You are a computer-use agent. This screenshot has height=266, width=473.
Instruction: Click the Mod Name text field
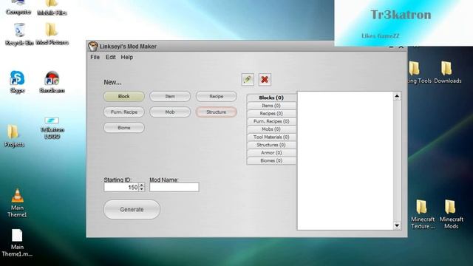pos(174,187)
